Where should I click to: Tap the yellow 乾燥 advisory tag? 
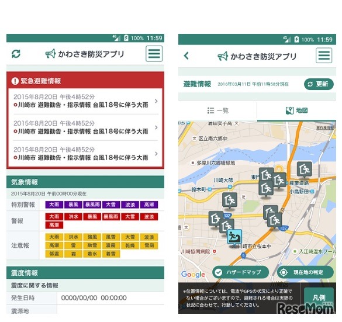click(130, 245)
